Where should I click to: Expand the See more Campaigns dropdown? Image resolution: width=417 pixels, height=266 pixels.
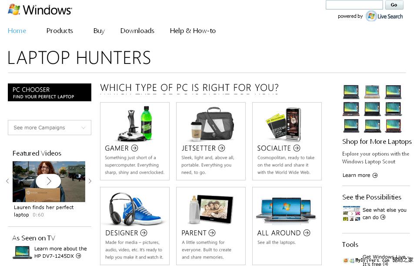pyautogui.click(x=50, y=127)
